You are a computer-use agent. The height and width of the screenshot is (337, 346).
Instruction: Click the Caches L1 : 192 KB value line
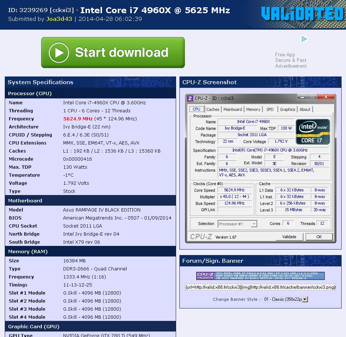[x=112, y=151]
